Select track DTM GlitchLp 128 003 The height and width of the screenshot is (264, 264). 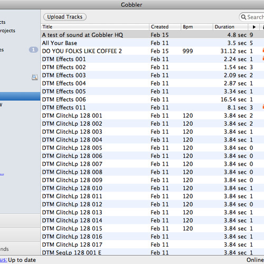point(152,131)
